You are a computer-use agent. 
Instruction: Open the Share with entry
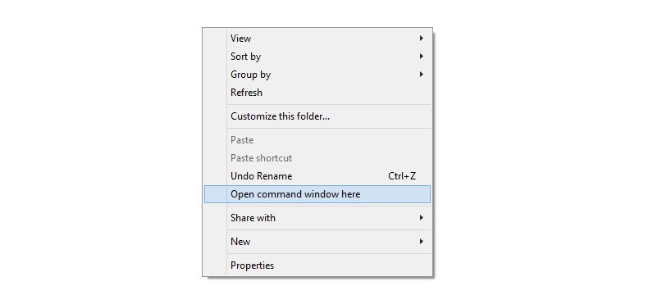pyautogui.click(x=317, y=218)
